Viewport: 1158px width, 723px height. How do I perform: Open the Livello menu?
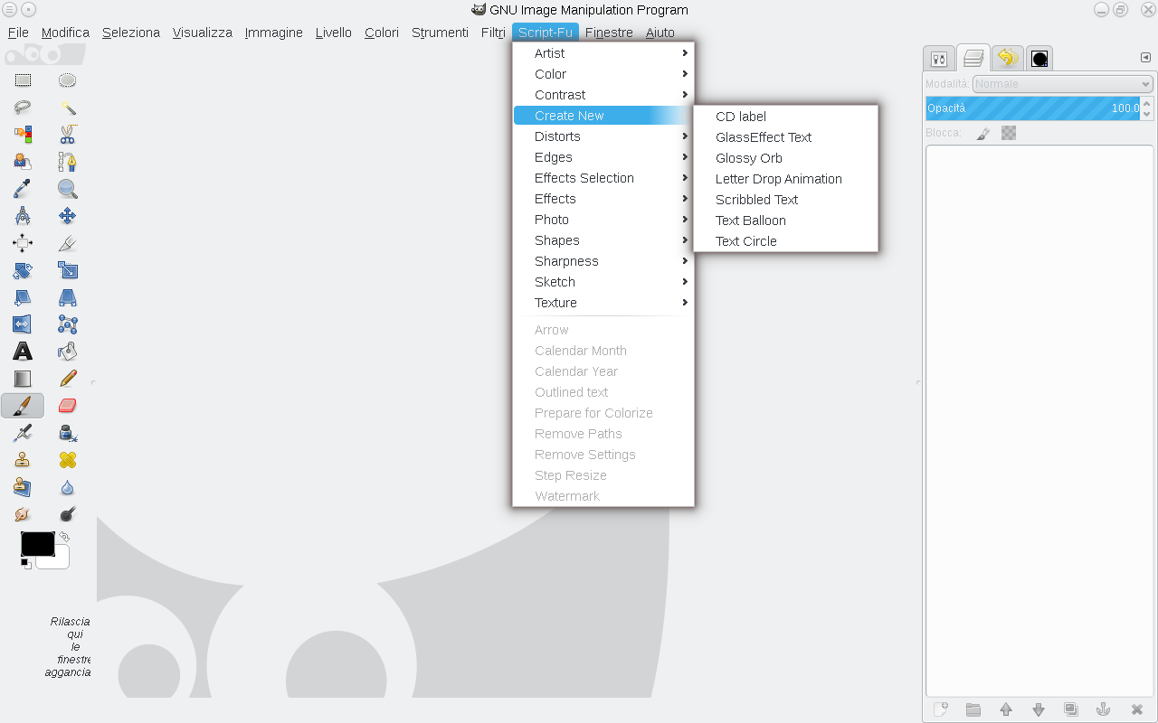coord(334,33)
